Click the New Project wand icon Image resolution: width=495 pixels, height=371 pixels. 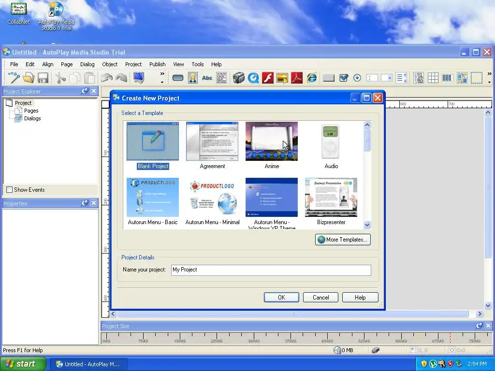14,78
